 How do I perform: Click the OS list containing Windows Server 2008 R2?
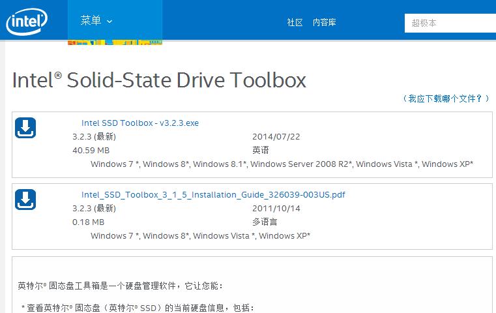[x=282, y=164]
